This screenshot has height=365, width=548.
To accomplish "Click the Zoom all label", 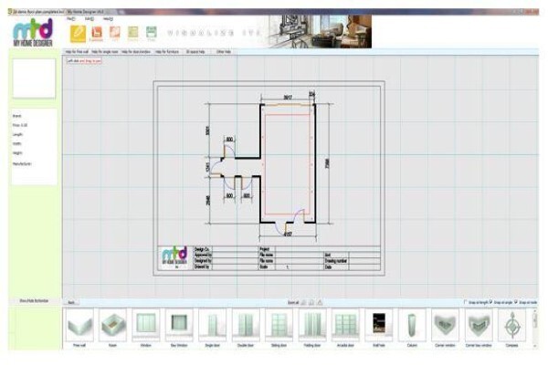I will pyautogui.click(x=293, y=302).
